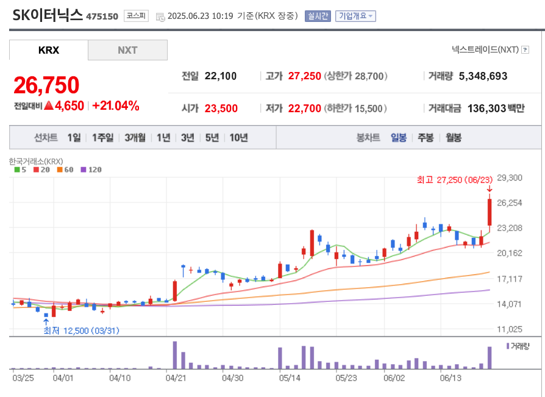Switch to the NXT tab

click(127, 50)
